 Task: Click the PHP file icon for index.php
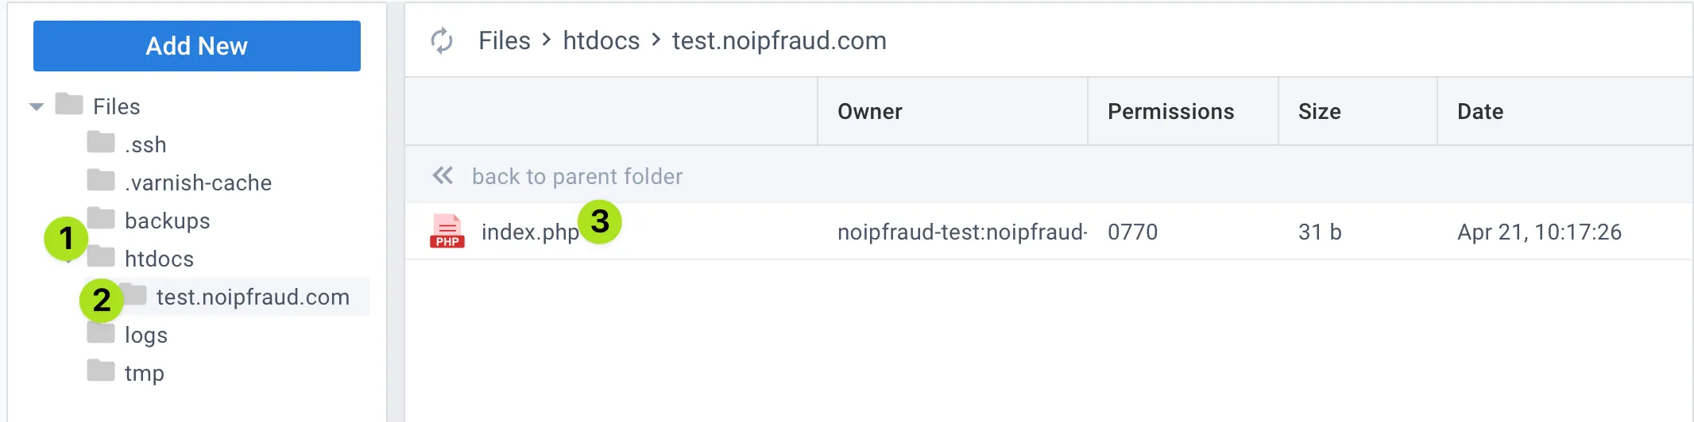[447, 231]
